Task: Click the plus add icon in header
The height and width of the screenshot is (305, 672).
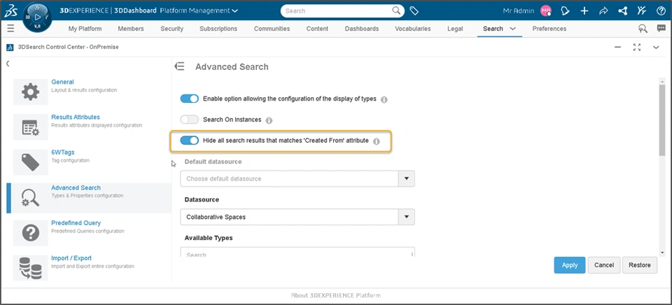Action: (584, 11)
